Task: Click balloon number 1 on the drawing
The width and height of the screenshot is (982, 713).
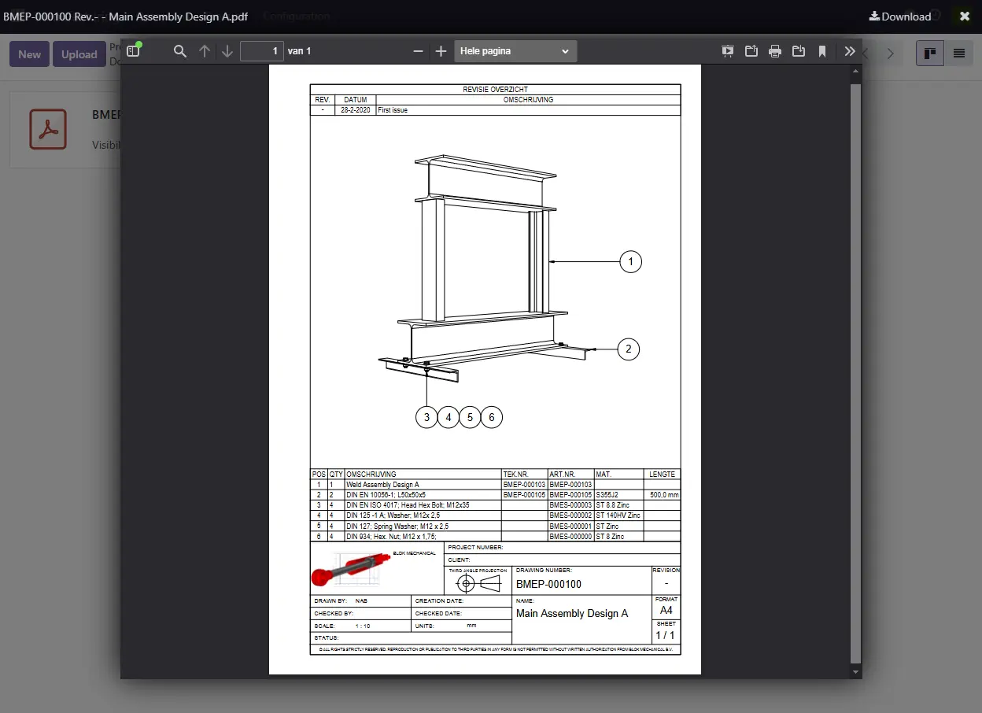Action: [631, 261]
